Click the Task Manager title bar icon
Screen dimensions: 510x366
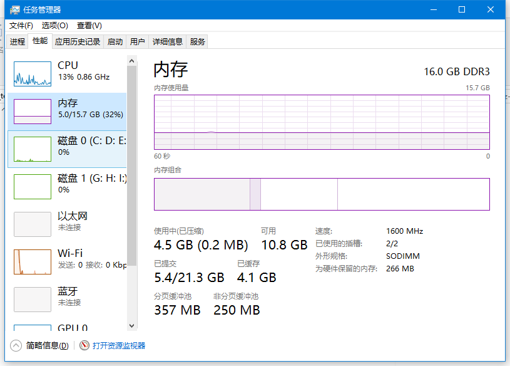tap(14, 10)
